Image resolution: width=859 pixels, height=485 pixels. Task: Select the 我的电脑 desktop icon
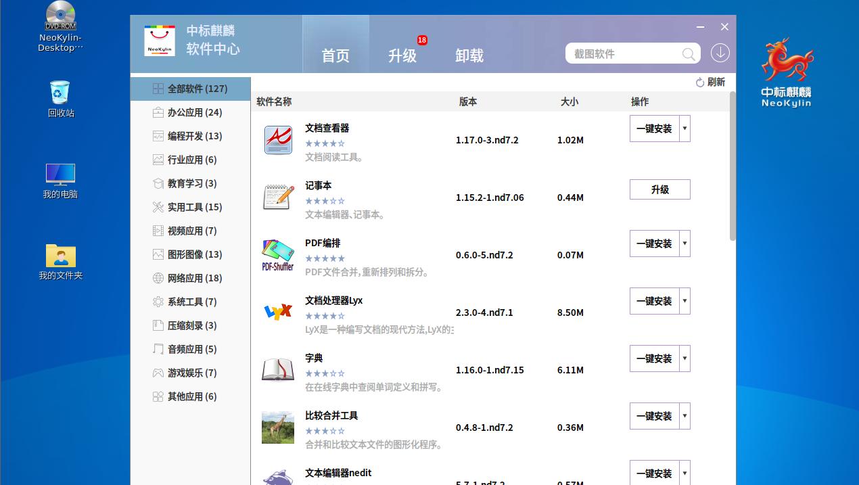(60, 181)
